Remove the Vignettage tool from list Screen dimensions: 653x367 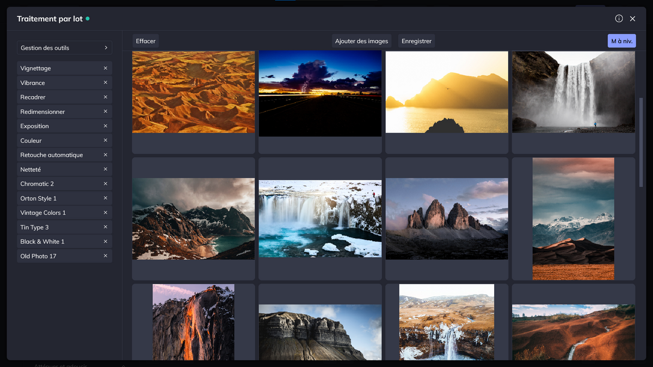coord(106,68)
